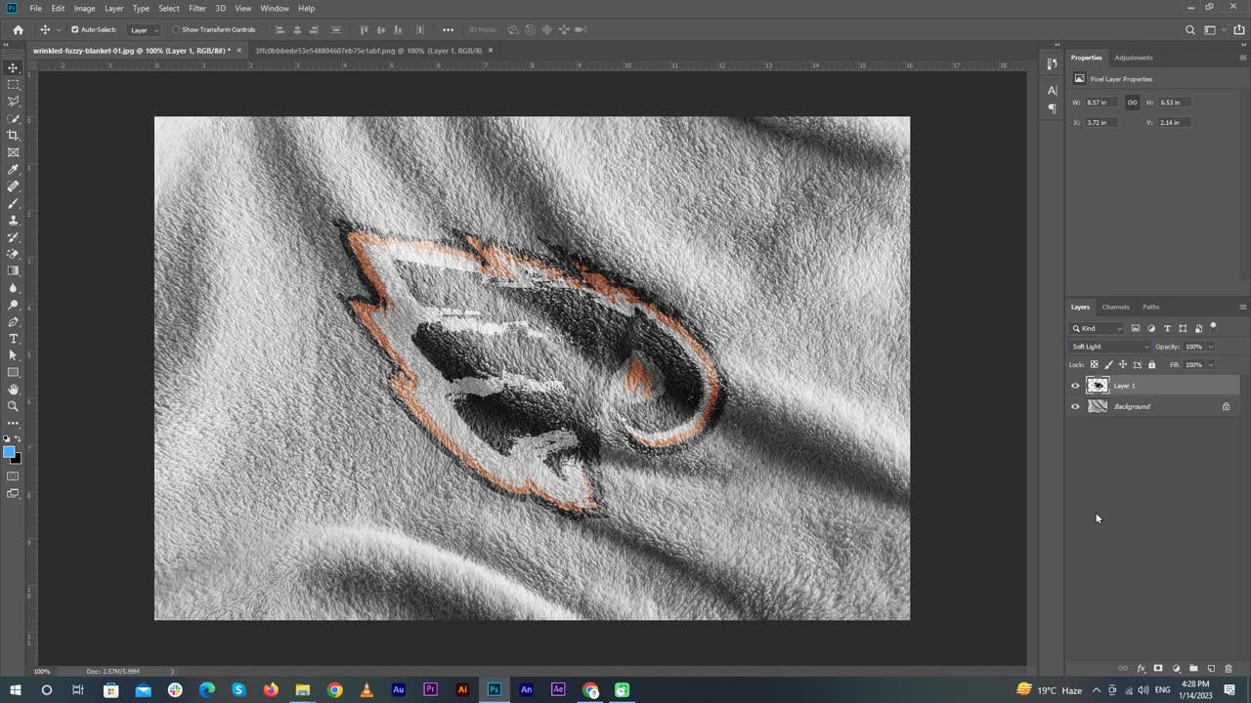Filter for smart objects icon
The image size is (1251, 703).
coord(1198,328)
